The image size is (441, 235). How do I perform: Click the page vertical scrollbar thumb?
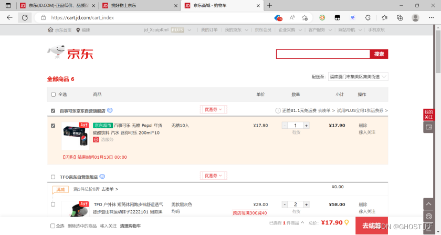pyautogui.click(x=438, y=52)
